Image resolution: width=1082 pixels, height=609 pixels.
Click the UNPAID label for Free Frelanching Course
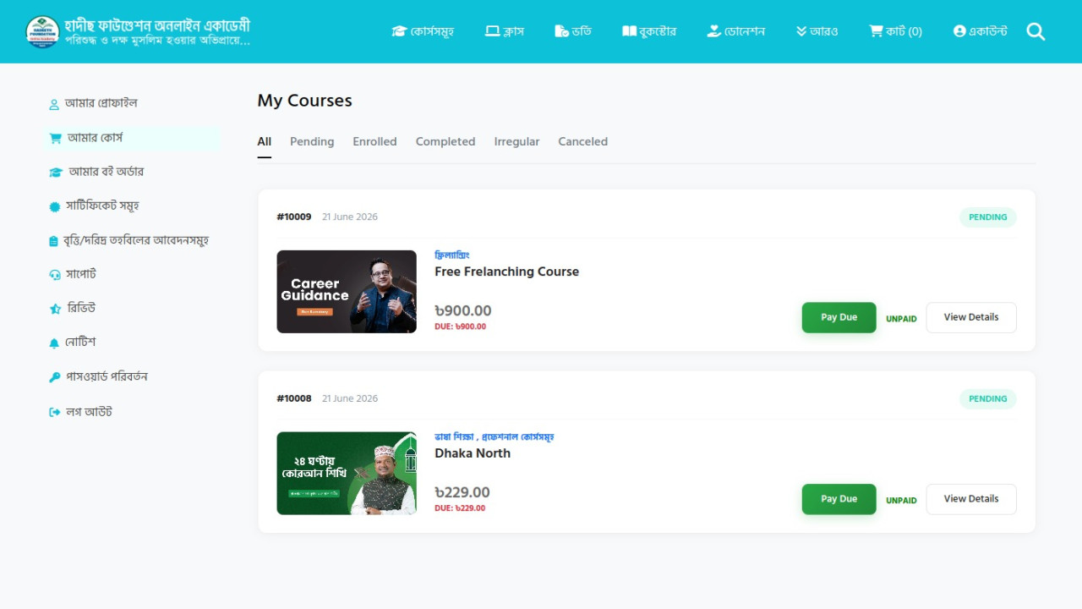[x=901, y=319]
